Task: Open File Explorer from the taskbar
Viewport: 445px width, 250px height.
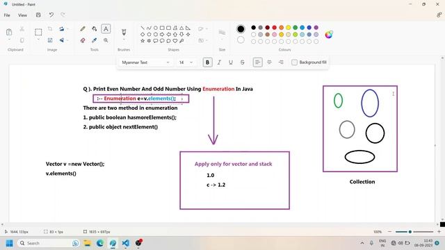Action: 88,243
